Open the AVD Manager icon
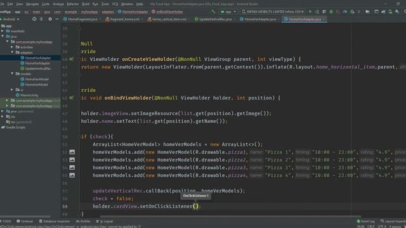 (x=390, y=11)
